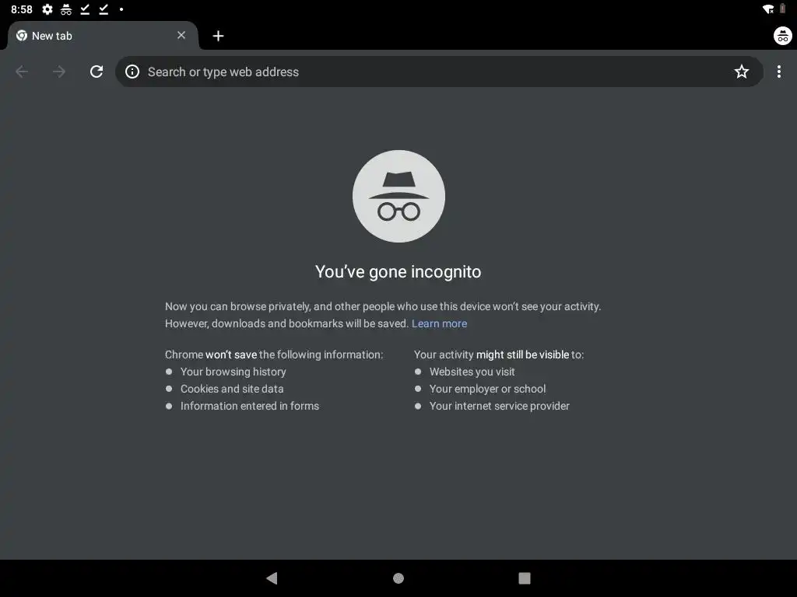This screenshot has width=797, height=597.
Task: Tap the incognito toggle icon at top right
Action: click(783, 36)
